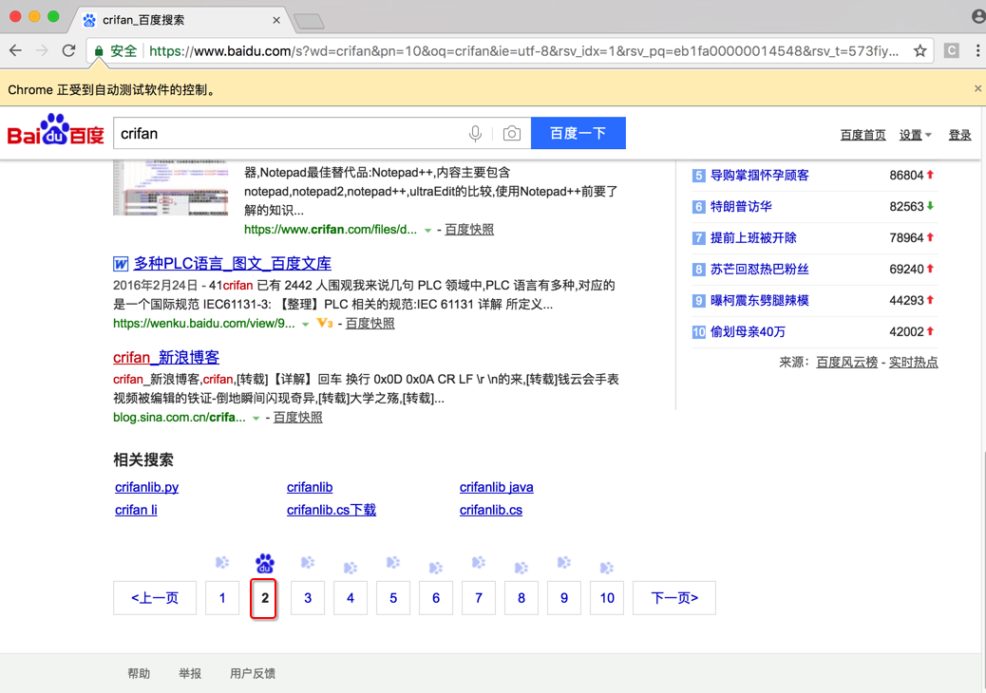Open hot topic 偷划母亲40万

pos(748,331)
